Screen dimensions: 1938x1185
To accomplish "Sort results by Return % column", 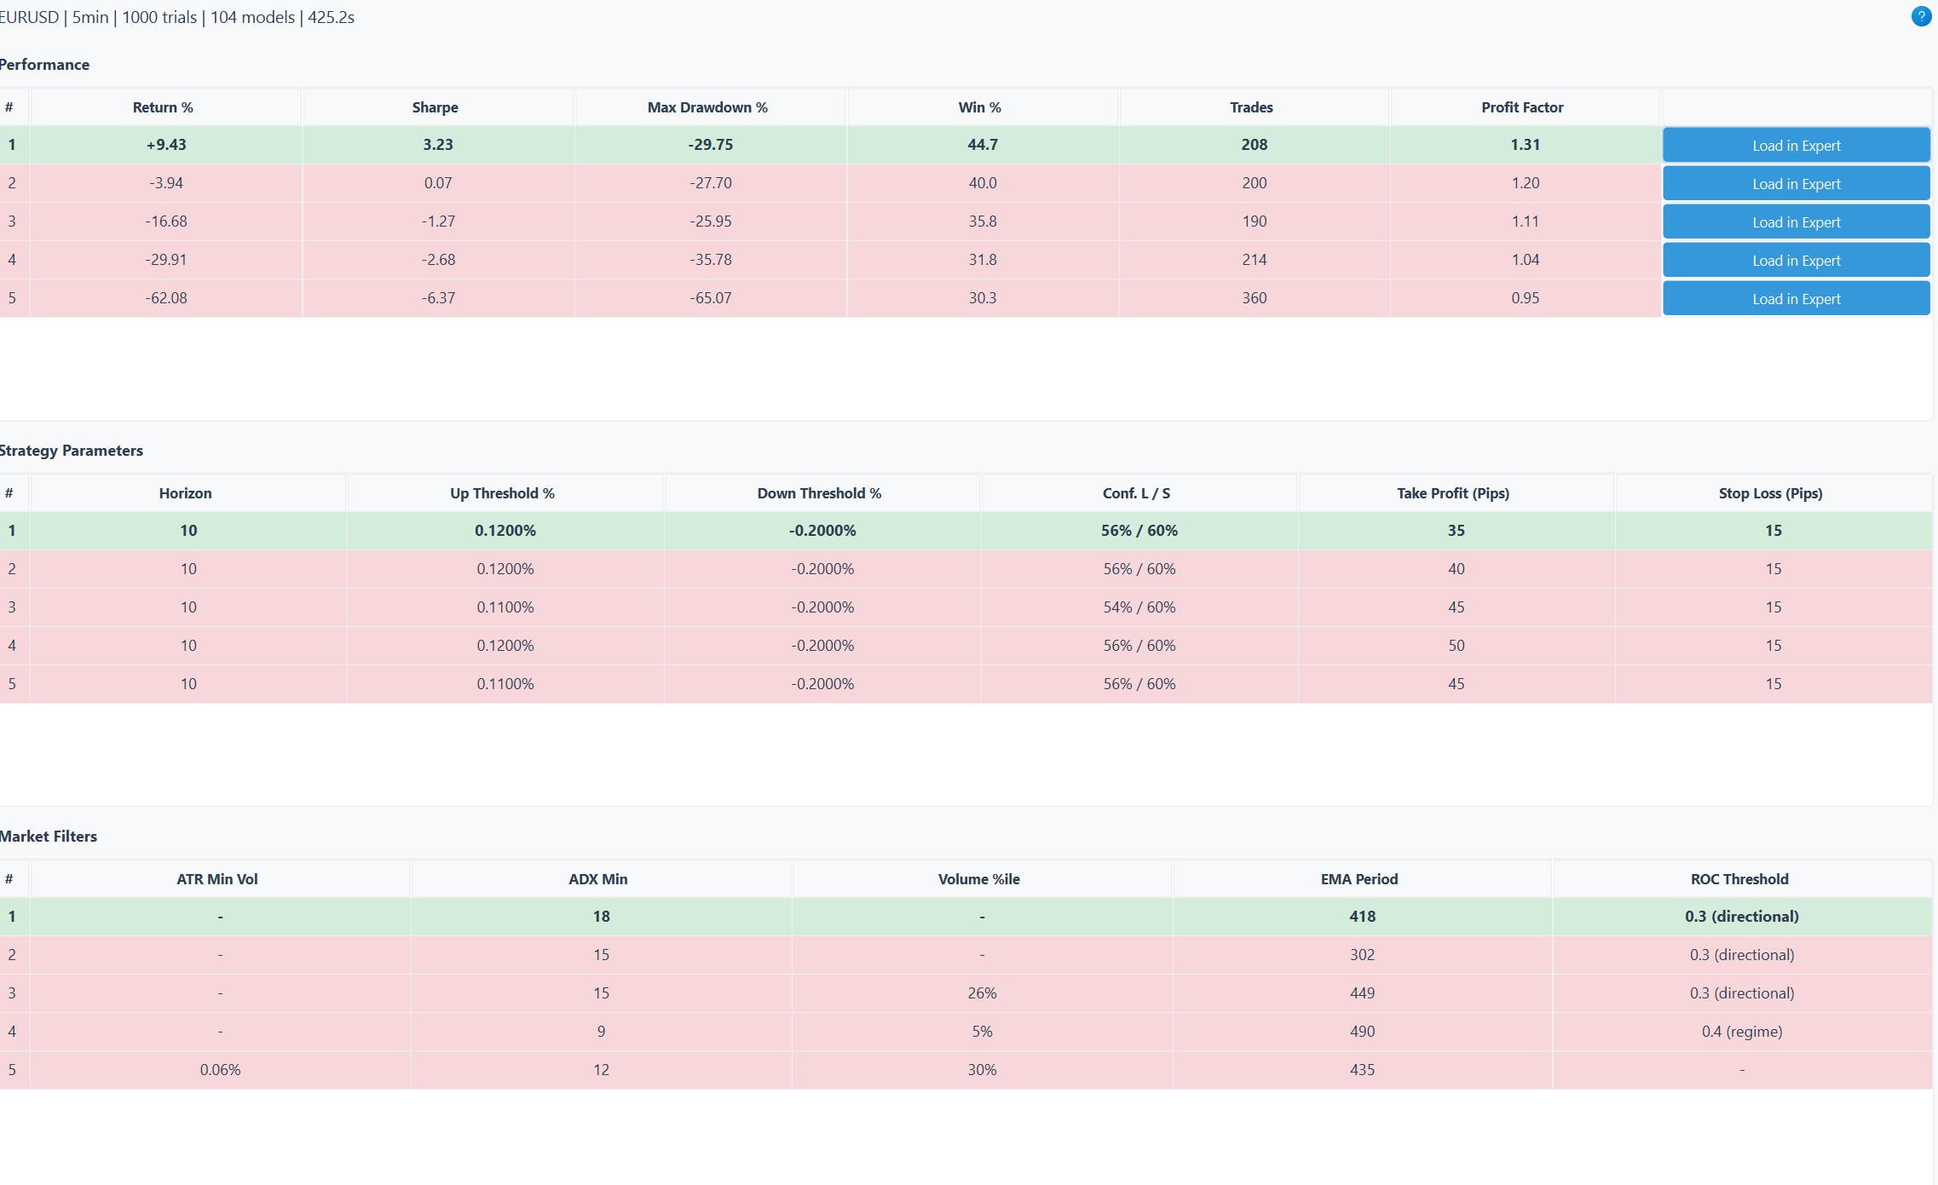I will (x=162, y=106).
